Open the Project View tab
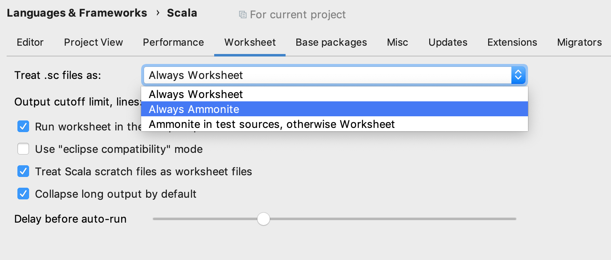The image size is (611, 260). click(93, 42)
